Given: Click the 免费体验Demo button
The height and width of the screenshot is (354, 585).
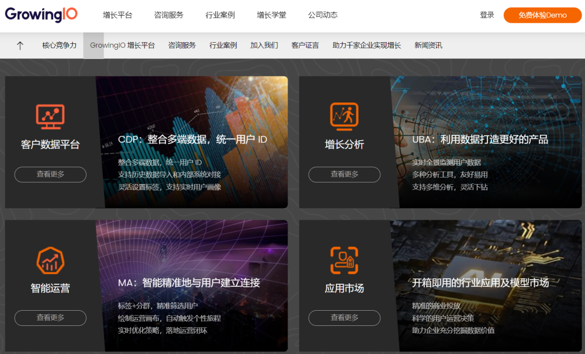Looking at the screenshot, I should click(542, 15).
